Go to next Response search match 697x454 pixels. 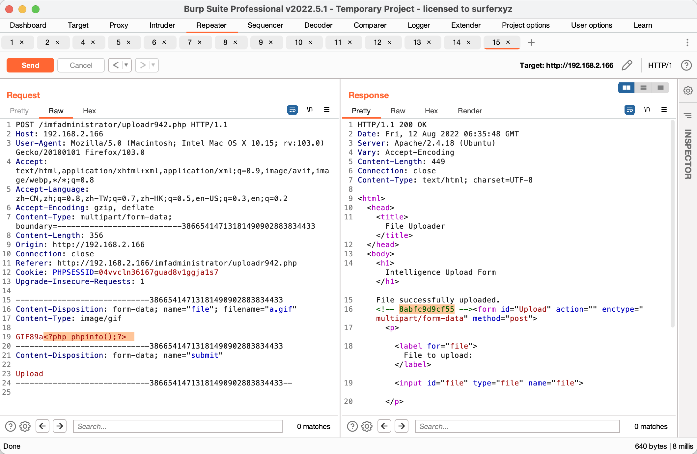pyautogui.click(x=402, y=426)
